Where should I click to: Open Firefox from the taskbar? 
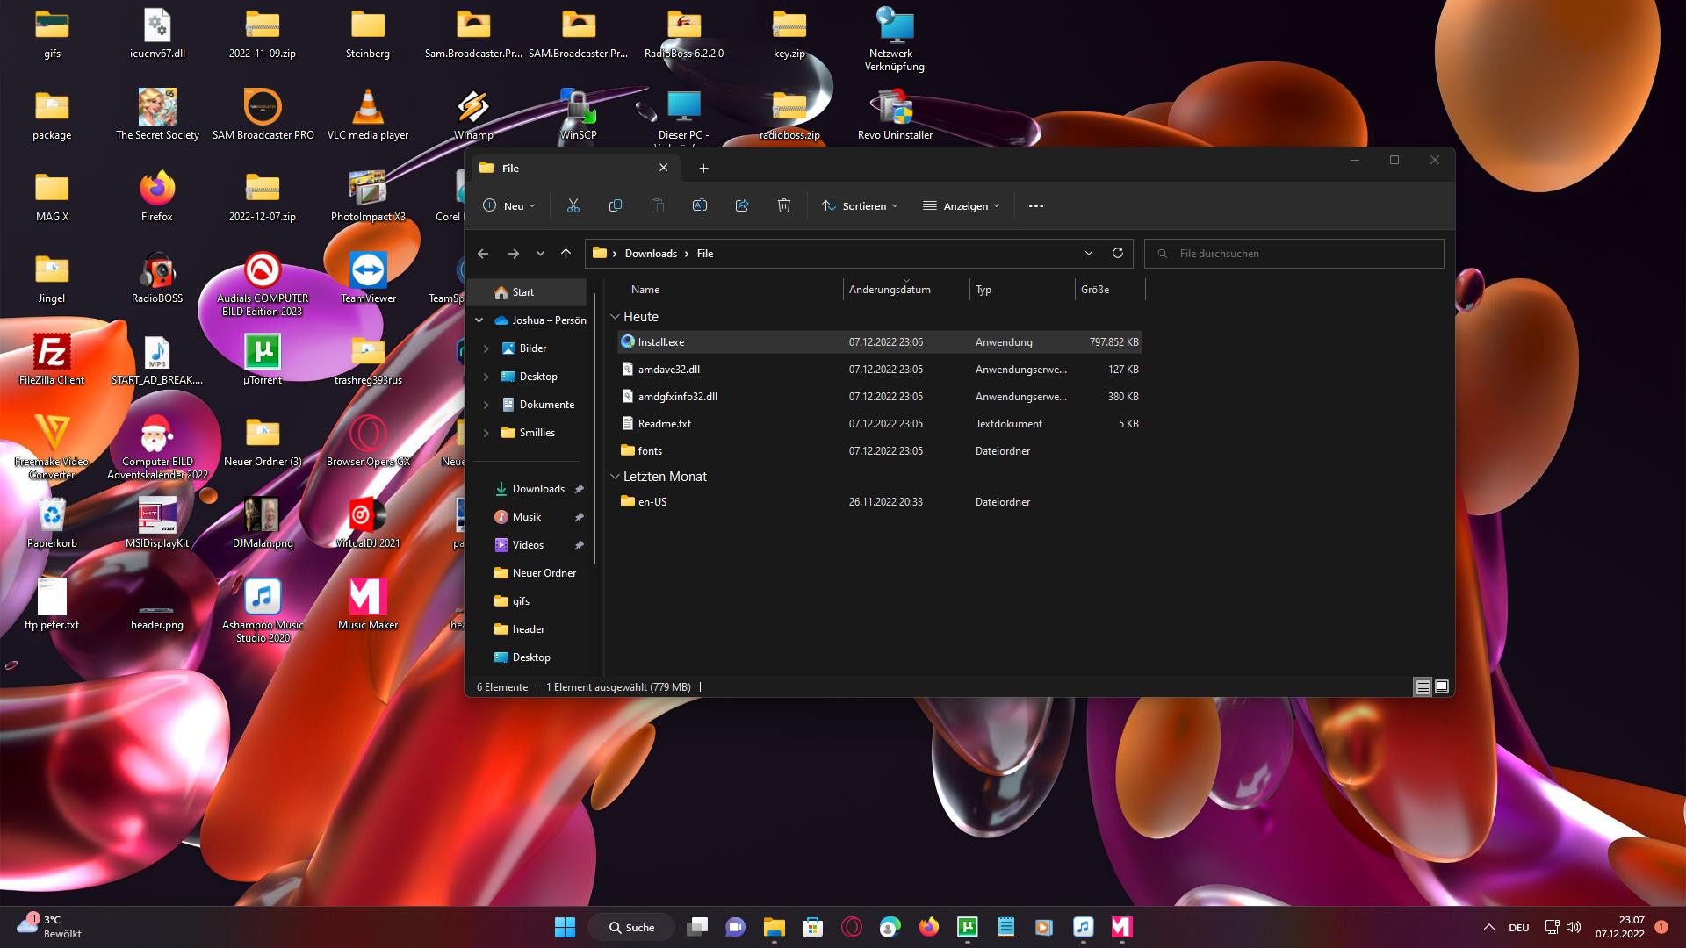point(928,927)
